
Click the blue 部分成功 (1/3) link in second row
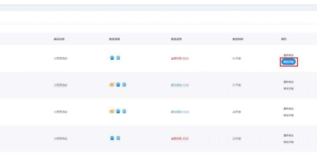tap(180, 85)
